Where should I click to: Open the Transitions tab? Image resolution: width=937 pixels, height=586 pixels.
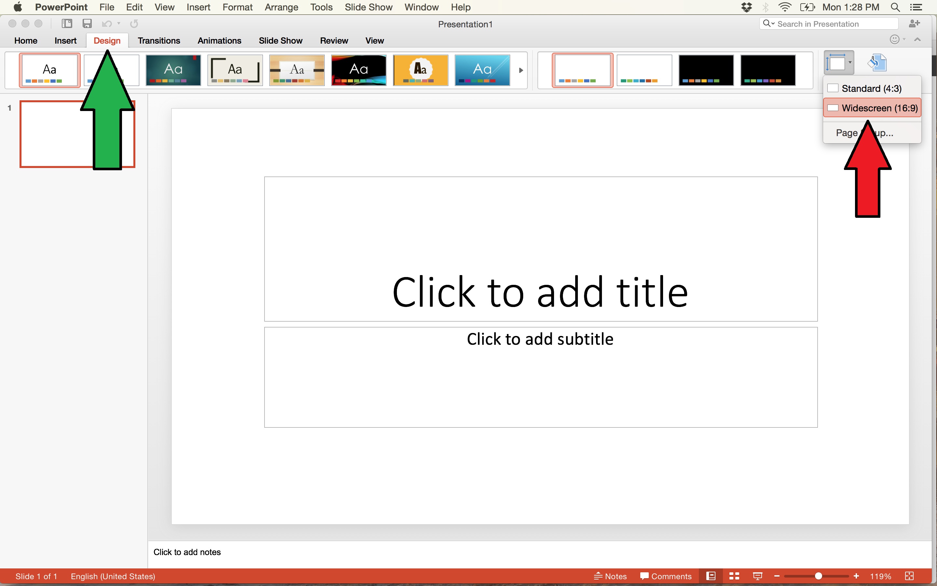tap(159, 41)
